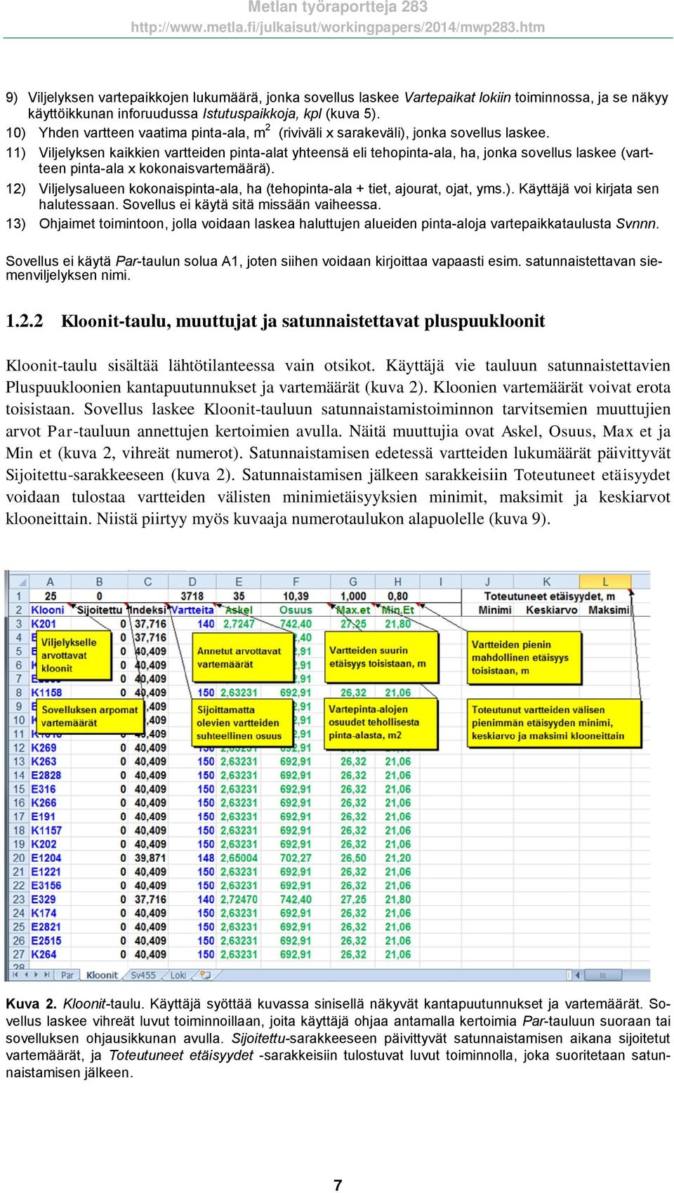Click the 'Vartteita' header cell
The image size is (674, 1193).
pos(192,610)
